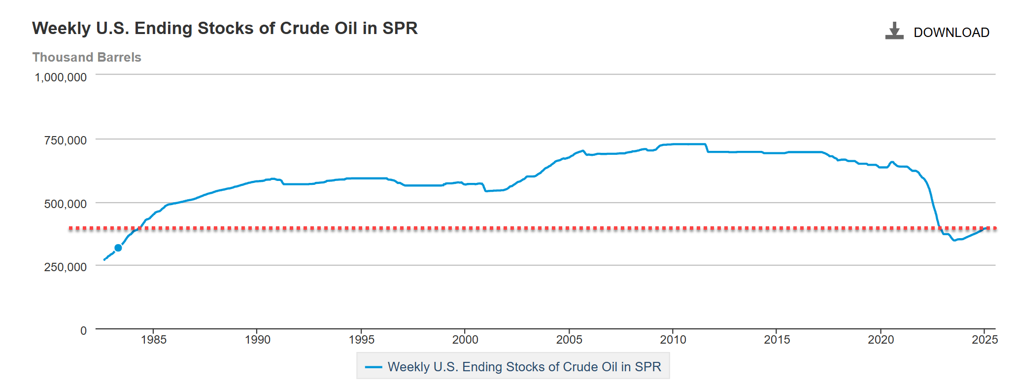This screenshot has height=389, width=1018.
Task: Select the blue data point marker on the chart
Action: click(118, 248)
